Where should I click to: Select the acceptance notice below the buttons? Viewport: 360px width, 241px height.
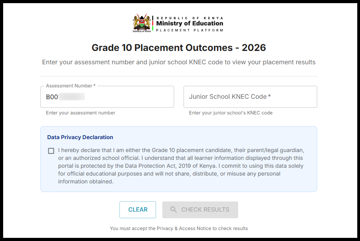pos(179,228)
